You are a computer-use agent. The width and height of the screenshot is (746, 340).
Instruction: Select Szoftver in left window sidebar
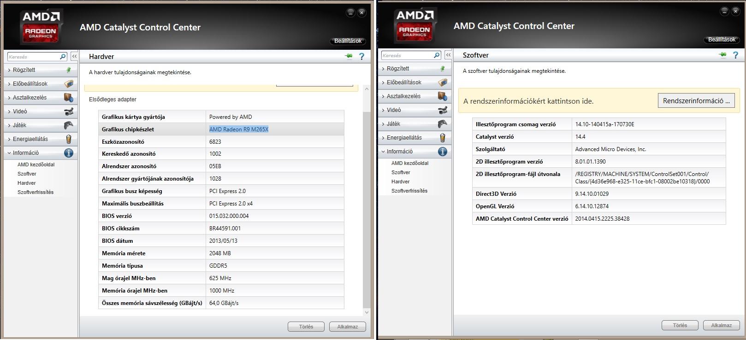(27, 174)
